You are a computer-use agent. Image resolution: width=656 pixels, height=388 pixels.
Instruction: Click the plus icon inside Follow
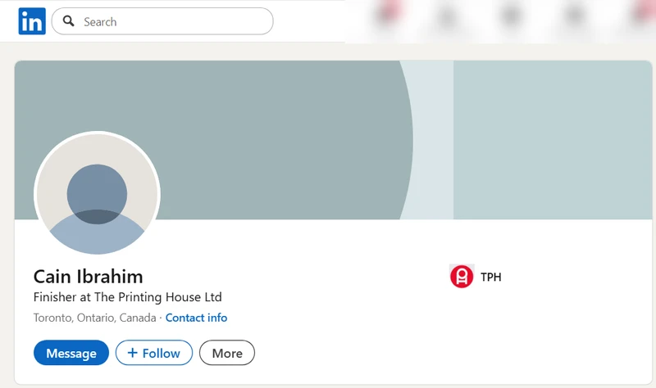132,353
